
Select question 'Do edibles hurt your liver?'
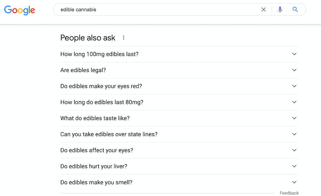tap(94, 166)
